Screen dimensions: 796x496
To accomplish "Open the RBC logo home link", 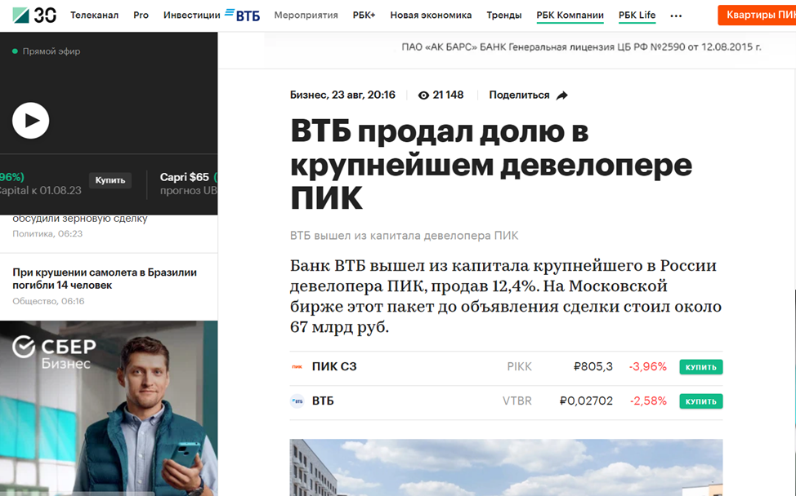I will click(20, 15).
